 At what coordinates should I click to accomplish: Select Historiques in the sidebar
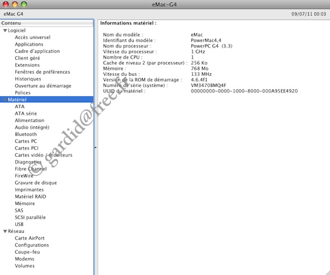point(28,79)
